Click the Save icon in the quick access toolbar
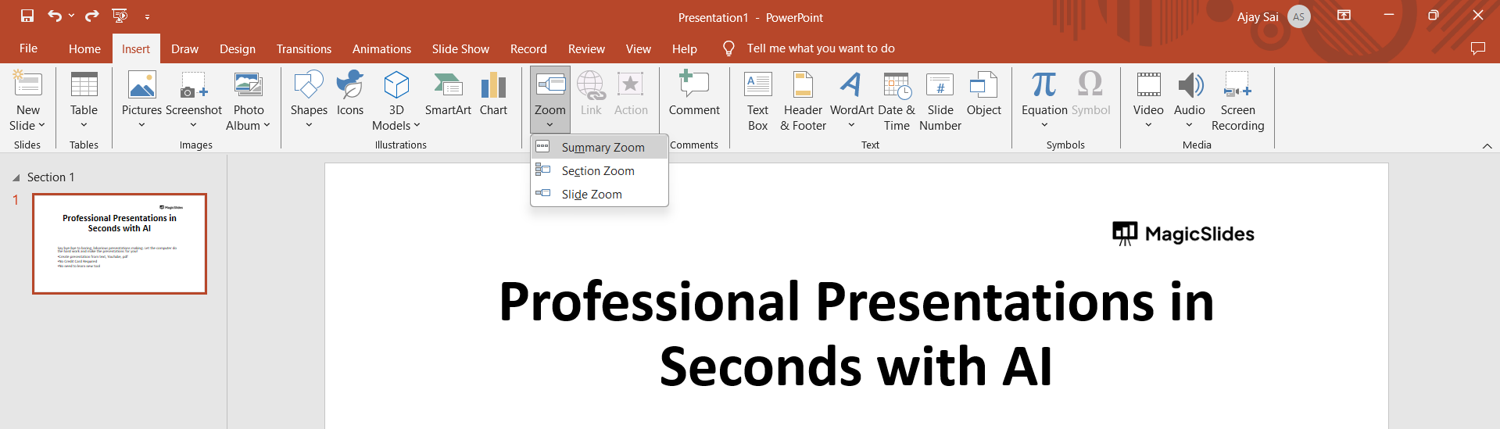The image size is (1500, 429). (x=27, y=16)
